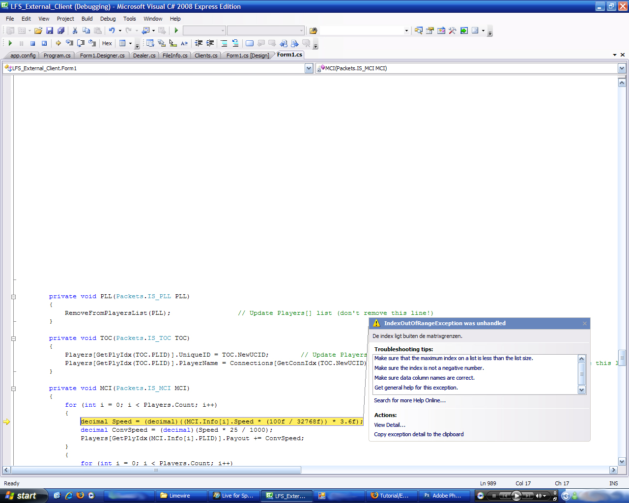
Task: Open a file with the folder icon
Action: (38, 30)
